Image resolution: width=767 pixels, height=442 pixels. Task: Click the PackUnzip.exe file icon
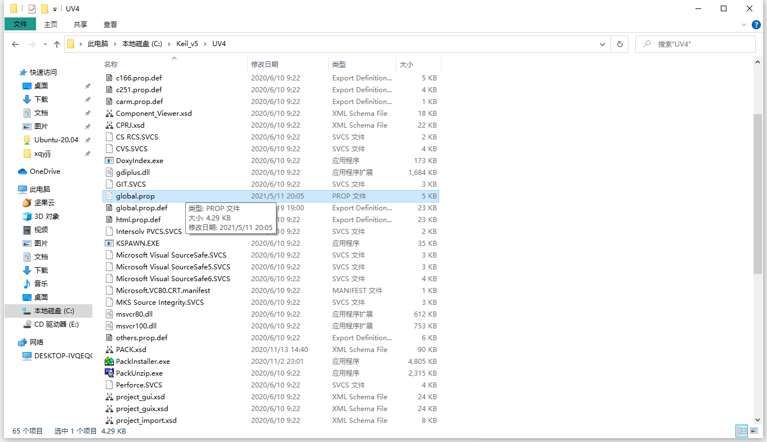109,373
